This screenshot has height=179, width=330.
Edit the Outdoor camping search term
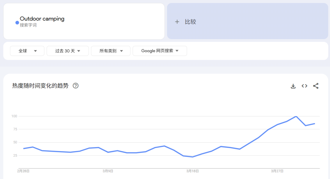42,19
